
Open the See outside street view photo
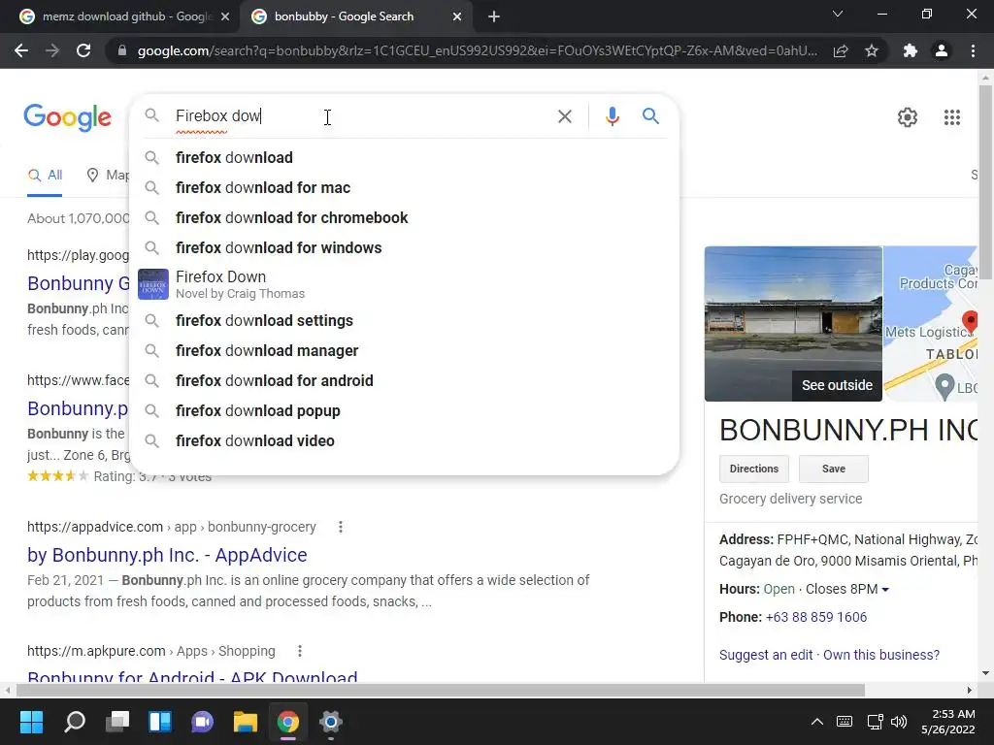point(793,324)
